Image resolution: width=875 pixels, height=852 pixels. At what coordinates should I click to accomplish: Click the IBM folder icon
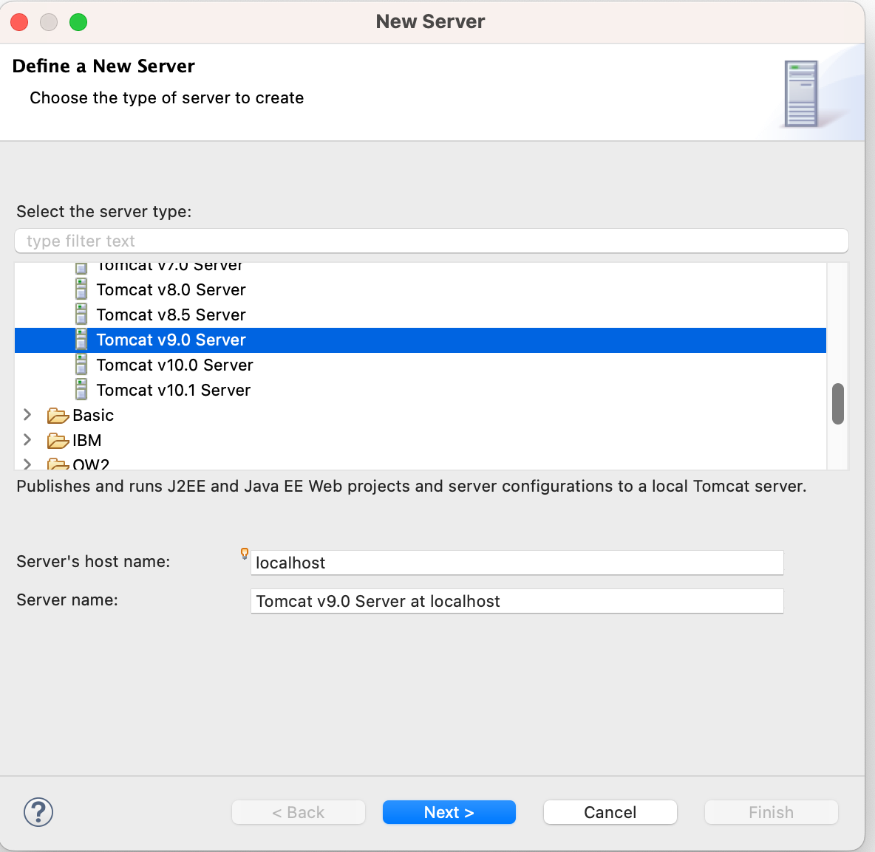point(58,441)
